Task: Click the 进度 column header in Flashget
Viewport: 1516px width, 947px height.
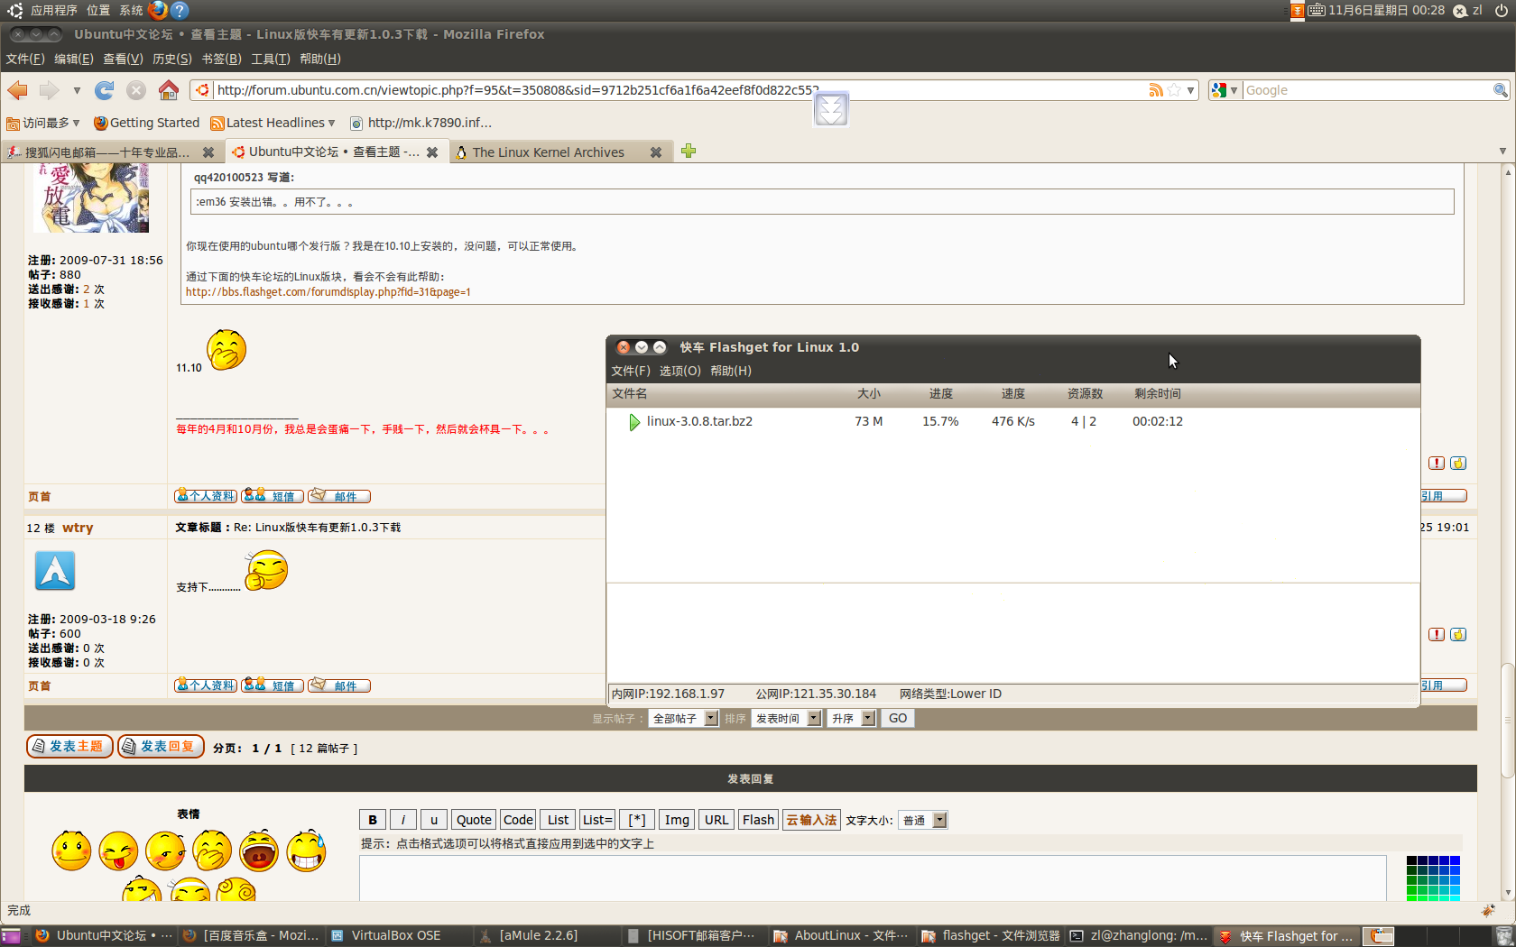Action: (x=941, y=394)
